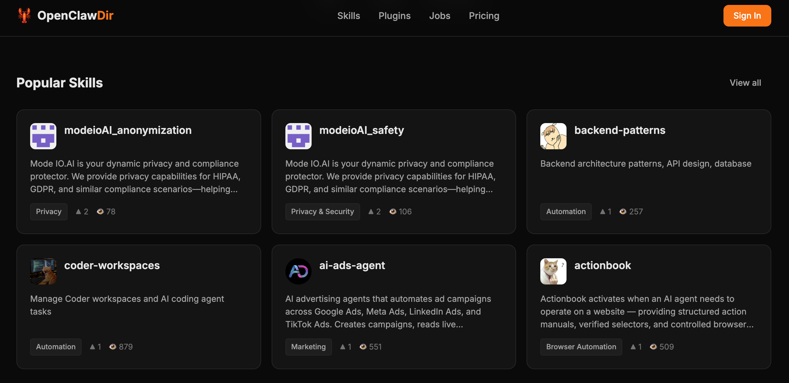Click the modeioAI_anonymization purple robot icon

coord(43,136)
